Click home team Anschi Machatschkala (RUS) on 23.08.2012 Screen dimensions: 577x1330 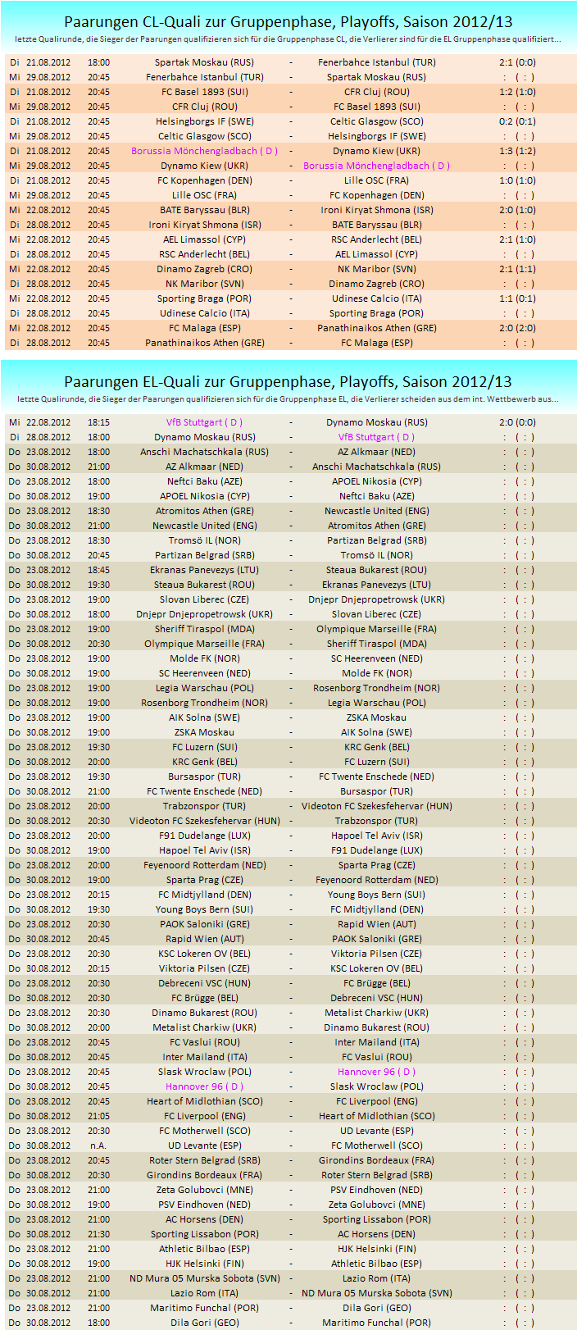(204, 452)
